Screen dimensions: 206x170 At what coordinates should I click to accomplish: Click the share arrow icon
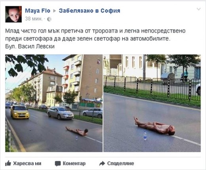(102, 163)
